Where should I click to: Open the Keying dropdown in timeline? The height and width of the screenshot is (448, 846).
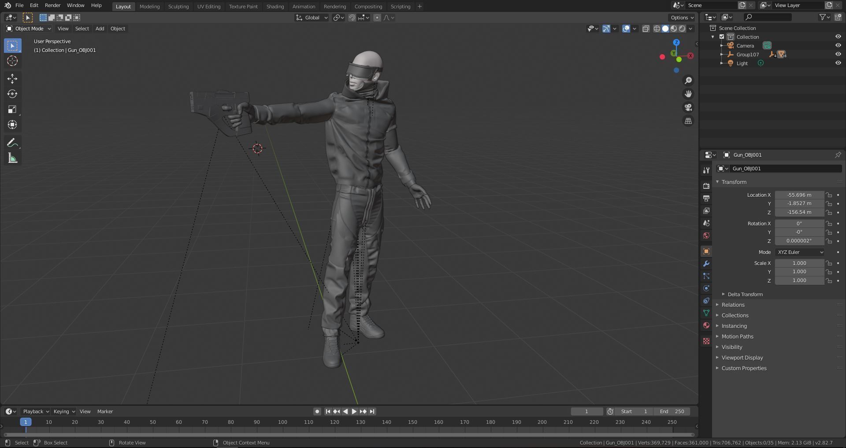(x=64, y=411)
